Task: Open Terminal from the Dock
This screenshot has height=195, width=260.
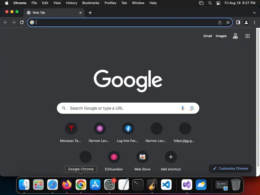Action: click(x=138, y=185)
